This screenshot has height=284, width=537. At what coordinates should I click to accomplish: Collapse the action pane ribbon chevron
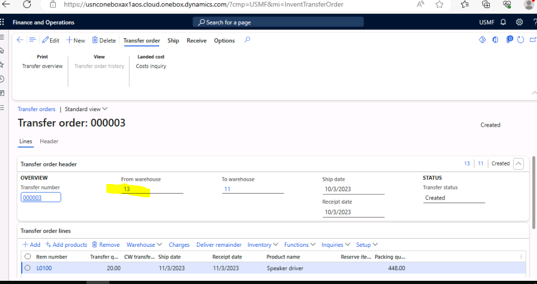(534, 93)
